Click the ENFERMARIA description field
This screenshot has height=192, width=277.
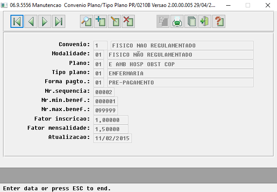[180, 74]
